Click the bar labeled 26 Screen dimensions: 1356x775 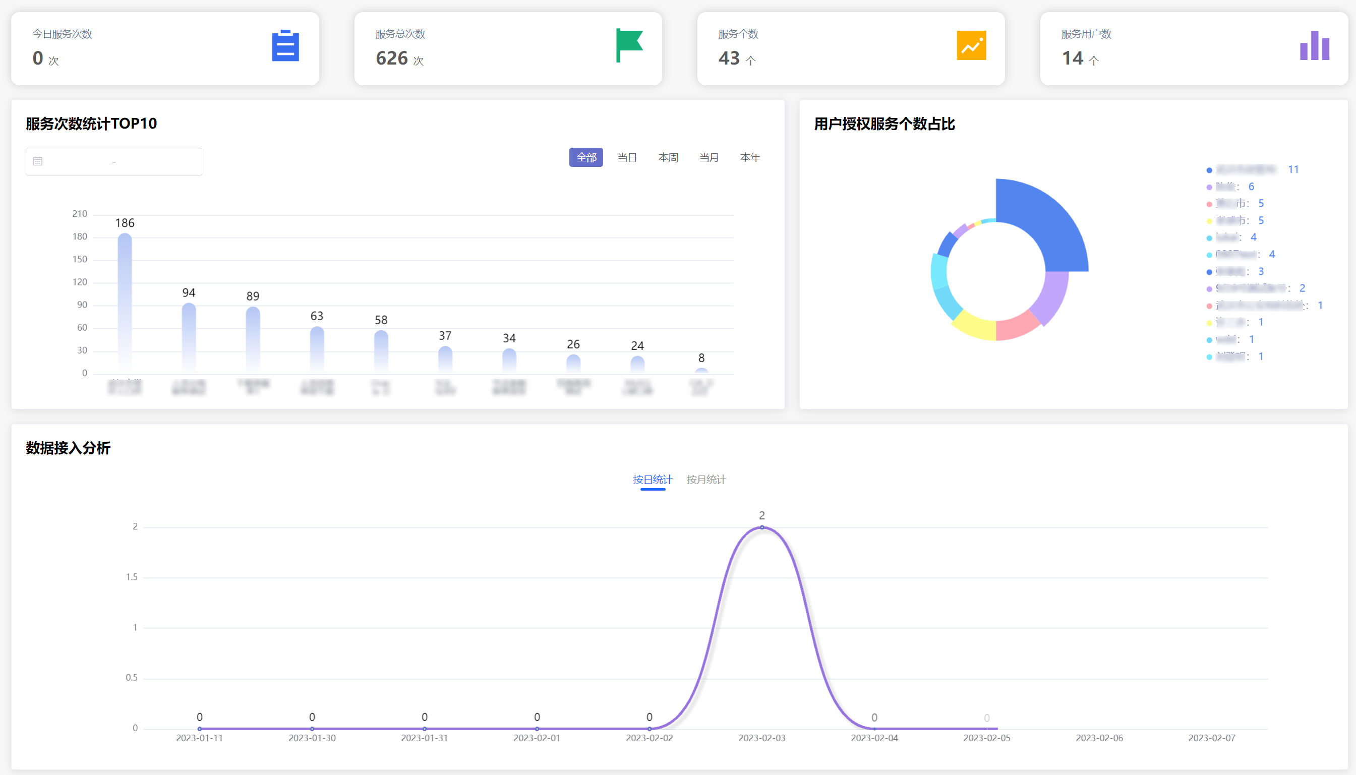573,364
